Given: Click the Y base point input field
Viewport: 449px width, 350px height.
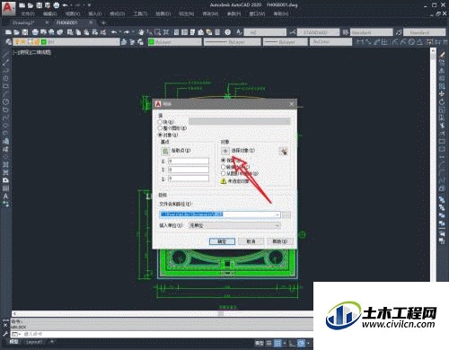Looking at the screenshot, I should (189, 170).
